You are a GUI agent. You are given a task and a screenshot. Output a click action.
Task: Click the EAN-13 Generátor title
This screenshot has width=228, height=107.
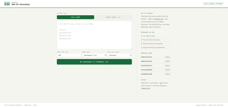point(21,4)
